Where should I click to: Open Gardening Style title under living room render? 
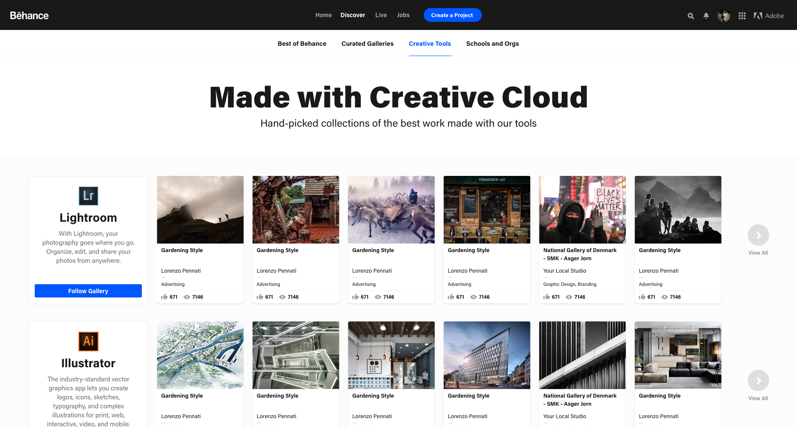pos(659,396)
